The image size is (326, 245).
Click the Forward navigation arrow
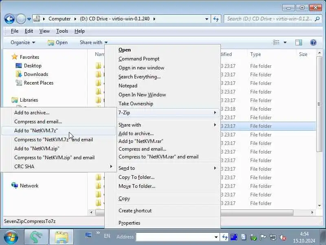[x=21, y=19]
